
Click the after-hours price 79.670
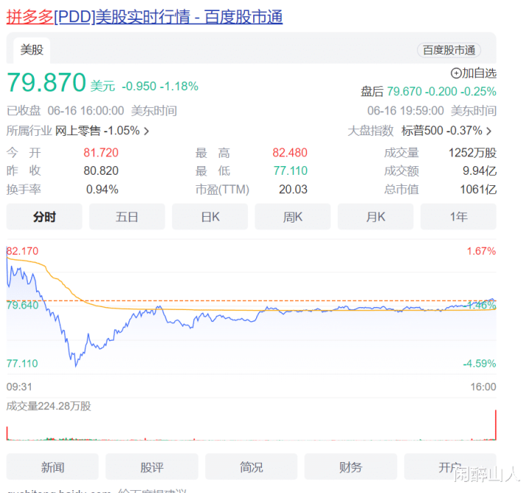404,91
